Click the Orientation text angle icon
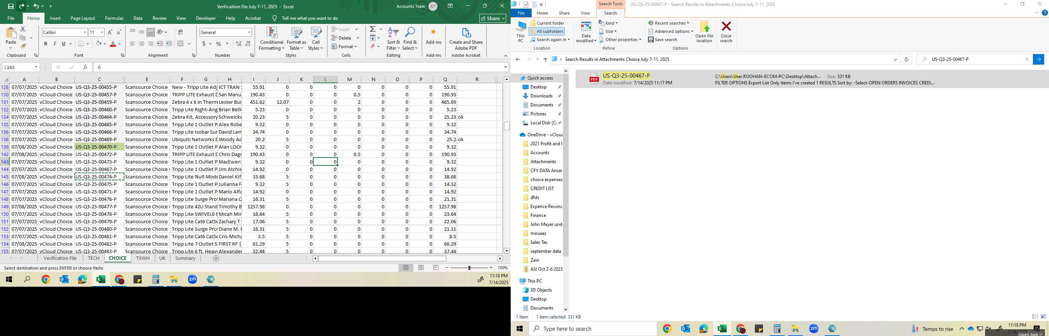The image size is (1049, 336). tap(160, 32)
